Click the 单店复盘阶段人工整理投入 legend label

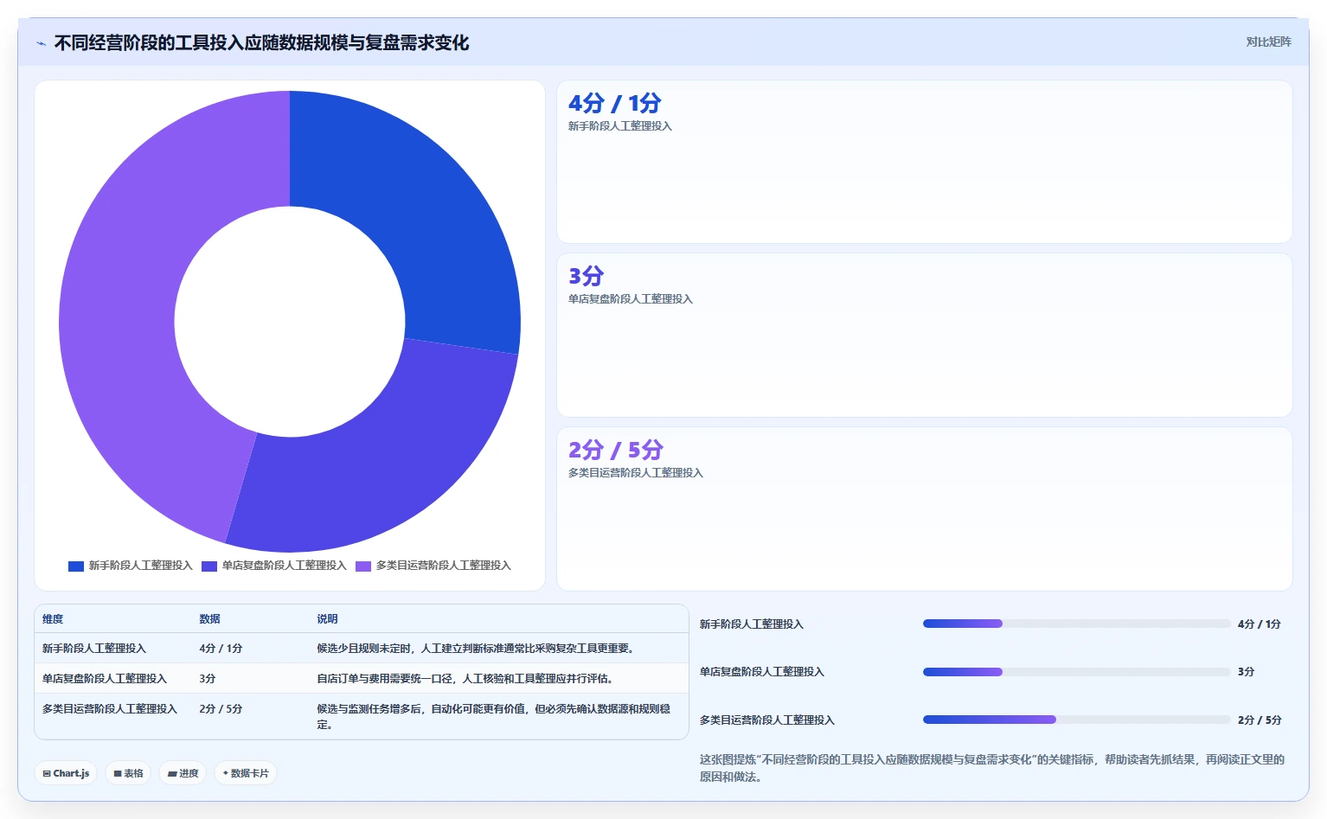(x=285, y=566)
